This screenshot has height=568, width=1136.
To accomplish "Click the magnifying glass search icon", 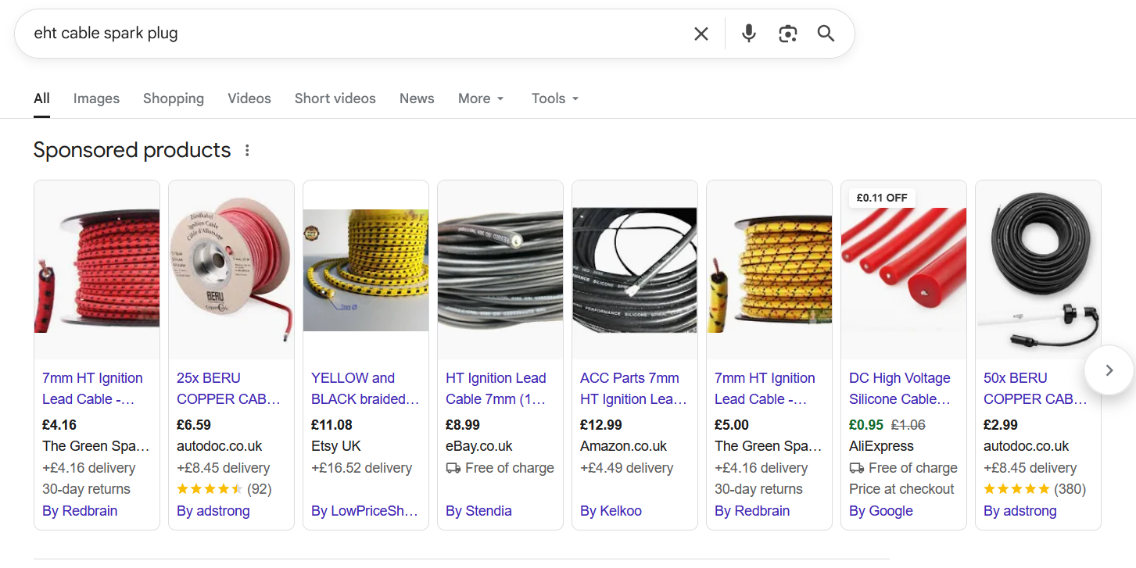I will coord(826,34).
